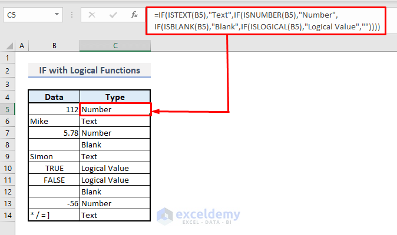Click the Select All corner triangle

pyautogui.click(x=9, y=46)
